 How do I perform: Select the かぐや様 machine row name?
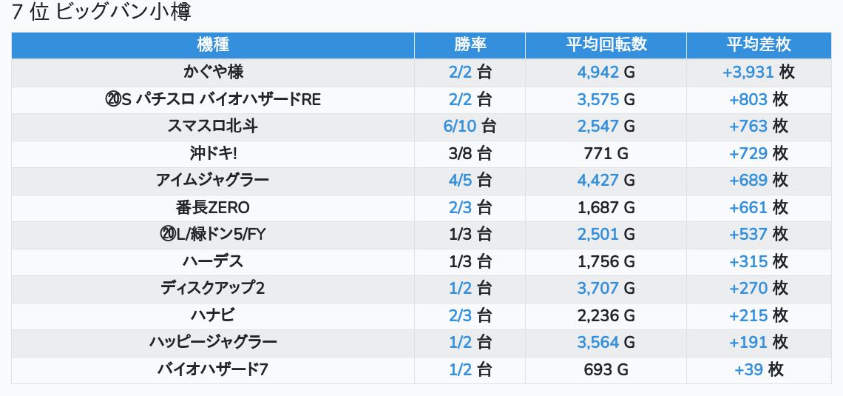coord(213,72)
